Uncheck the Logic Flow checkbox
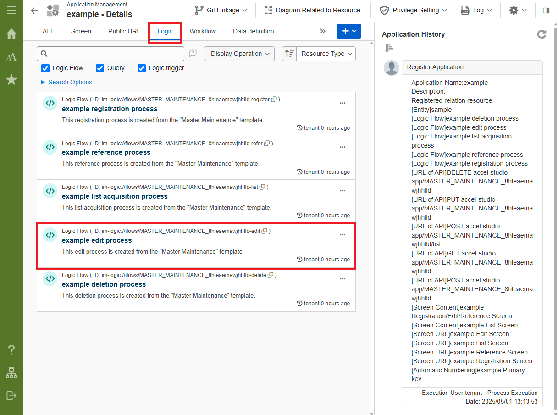 (x=45, y=68)
